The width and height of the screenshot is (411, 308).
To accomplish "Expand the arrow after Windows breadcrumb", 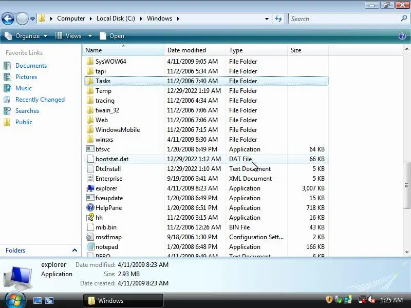I will pos(178,19).
